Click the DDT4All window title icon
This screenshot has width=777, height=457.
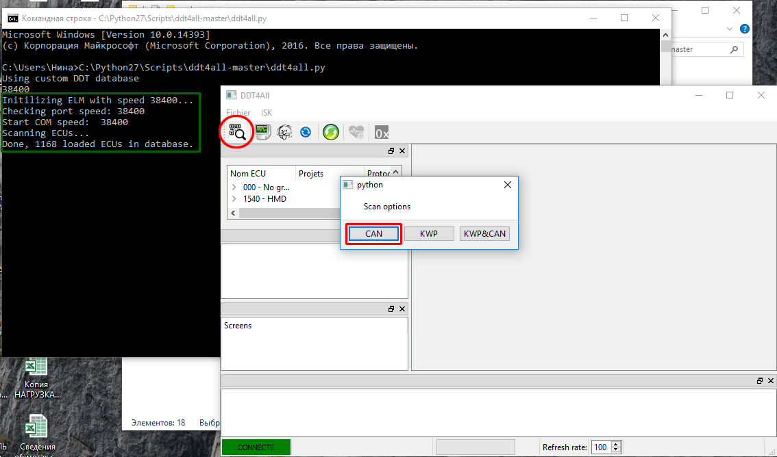coord(231,95)
